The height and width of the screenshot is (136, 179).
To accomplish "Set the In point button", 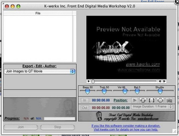I will 85,100.
